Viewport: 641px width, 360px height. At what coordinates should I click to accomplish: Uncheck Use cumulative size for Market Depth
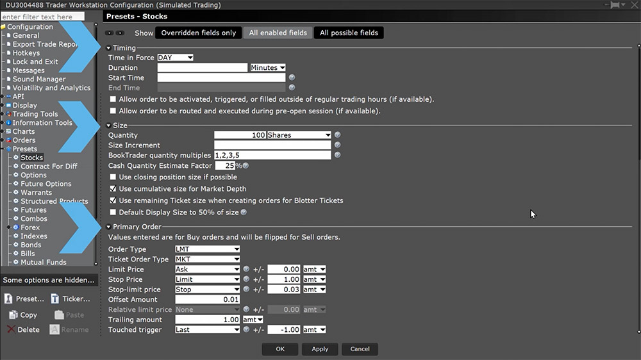click(113, 189)
